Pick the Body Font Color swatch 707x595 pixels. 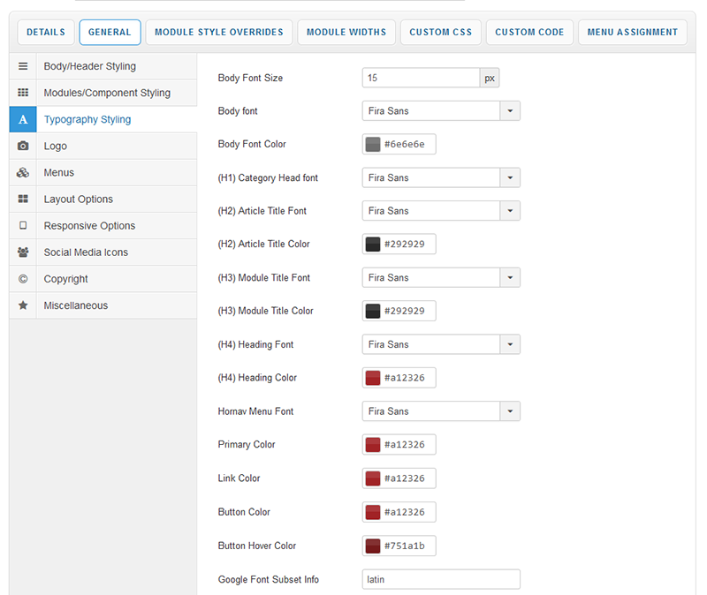coord(373,145)
